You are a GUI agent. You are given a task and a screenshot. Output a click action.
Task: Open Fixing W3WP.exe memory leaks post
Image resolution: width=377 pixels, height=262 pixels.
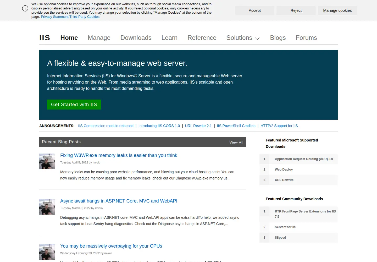(119, 155)
